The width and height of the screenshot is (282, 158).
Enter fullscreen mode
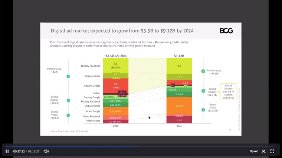coord(272,151)
